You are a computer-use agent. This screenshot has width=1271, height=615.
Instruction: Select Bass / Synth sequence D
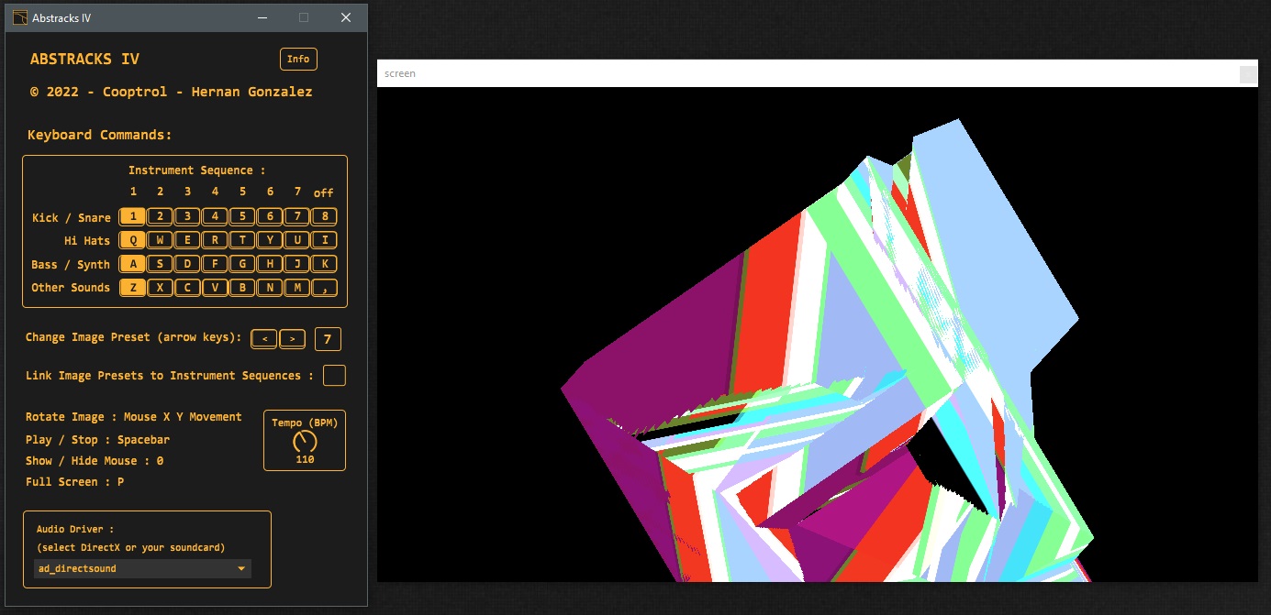(x=187, y=264)
